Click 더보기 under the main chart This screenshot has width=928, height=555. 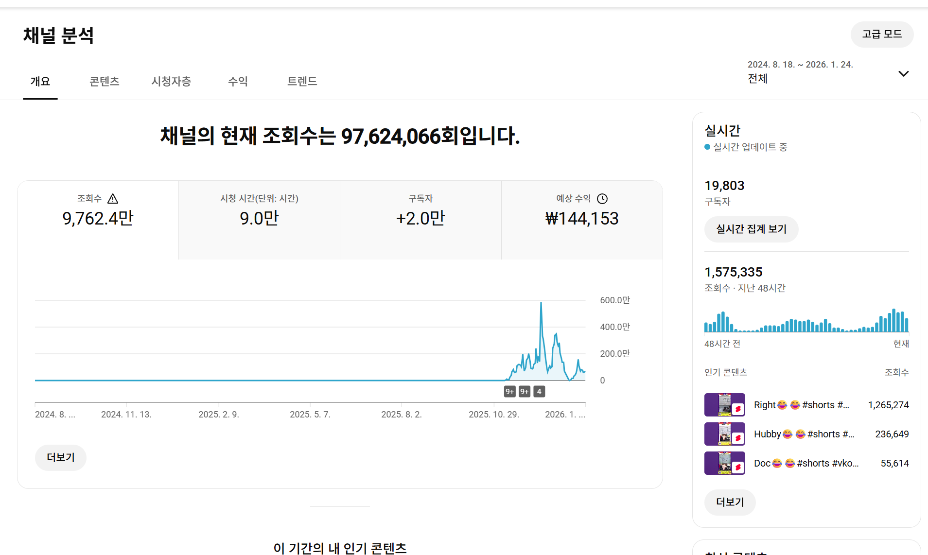click(61, 457)
